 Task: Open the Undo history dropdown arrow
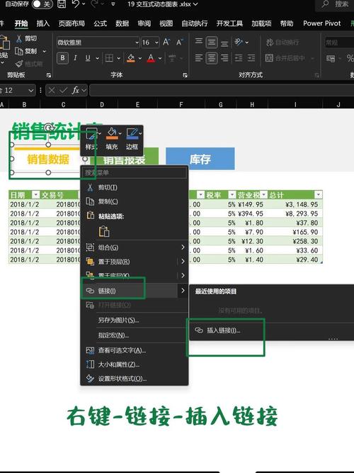84,4
